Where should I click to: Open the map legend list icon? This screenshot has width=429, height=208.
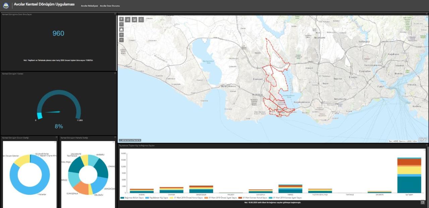(x=141, y=20)
